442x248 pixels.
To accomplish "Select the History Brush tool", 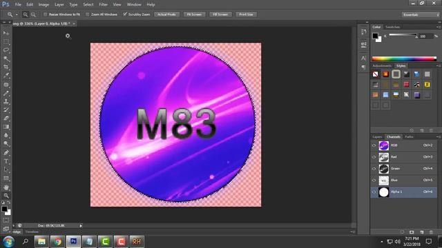I will pos(6,110).
